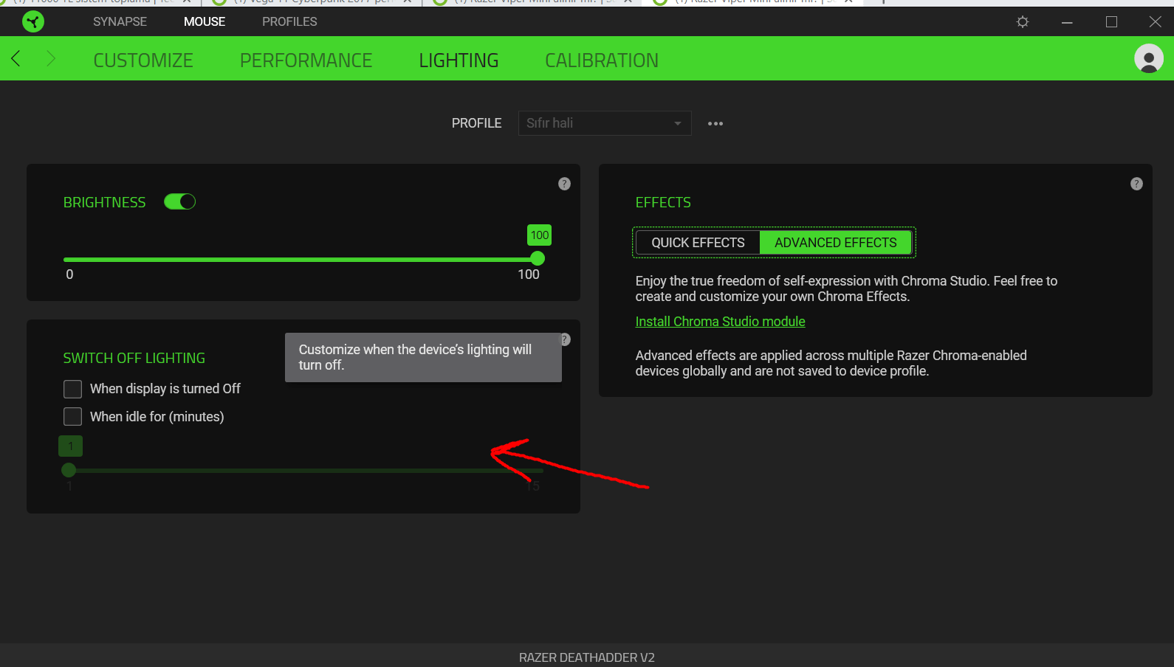Image resolution: width=1174 pixels, height=667 pixels.
Task: Enable 'When idle for (minutes)' checkbox
Action: [x=72, y=417]
